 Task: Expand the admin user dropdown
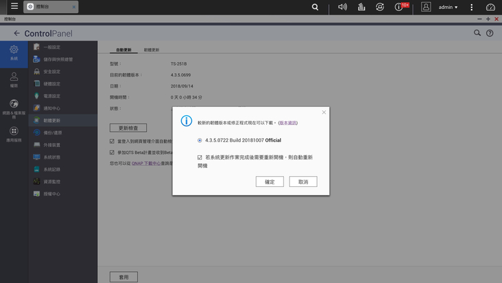(x=448, y=7)
